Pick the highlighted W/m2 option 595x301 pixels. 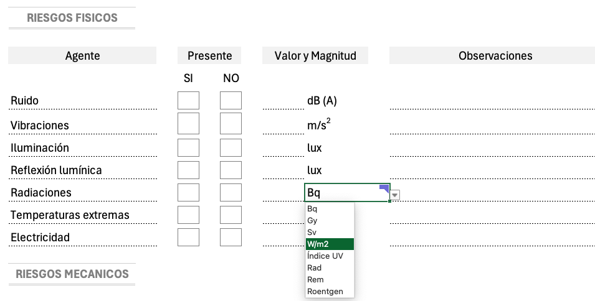tap(330, 244)
